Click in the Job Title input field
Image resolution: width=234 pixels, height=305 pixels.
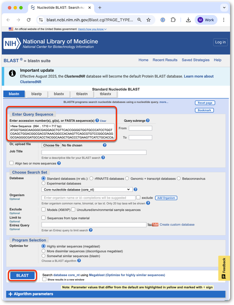(x=94, y=152)
